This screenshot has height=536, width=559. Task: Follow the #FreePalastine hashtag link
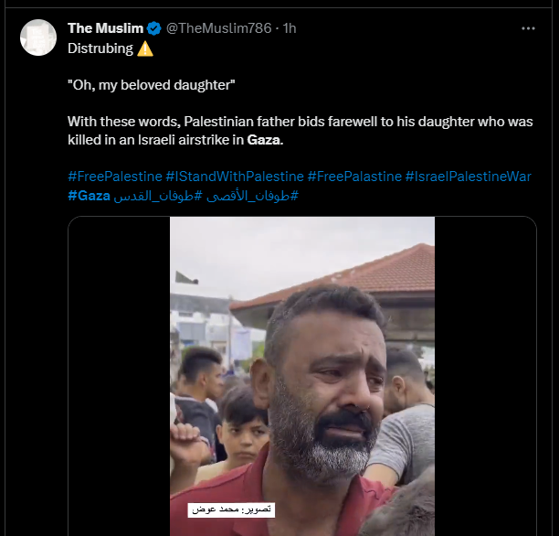(x=354, y=177)
